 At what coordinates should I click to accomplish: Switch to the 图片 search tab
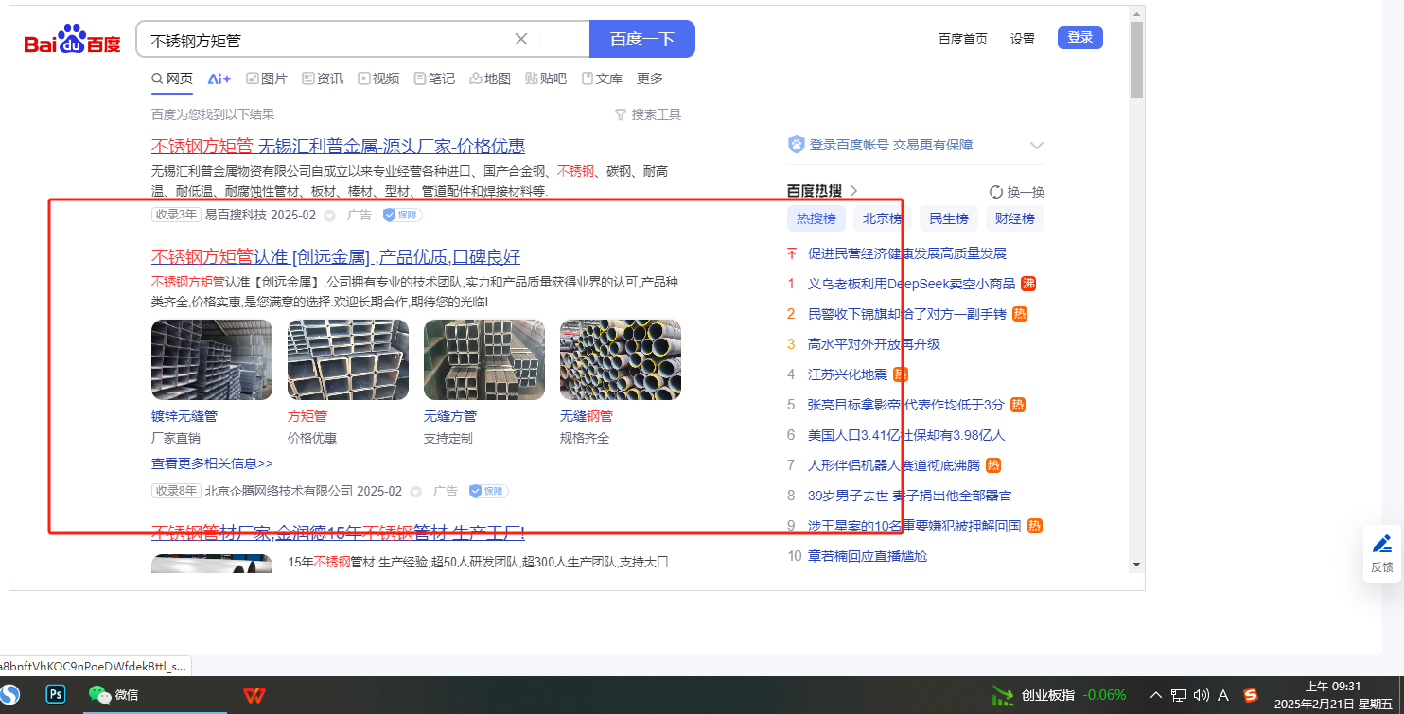[x=267, y=78]
